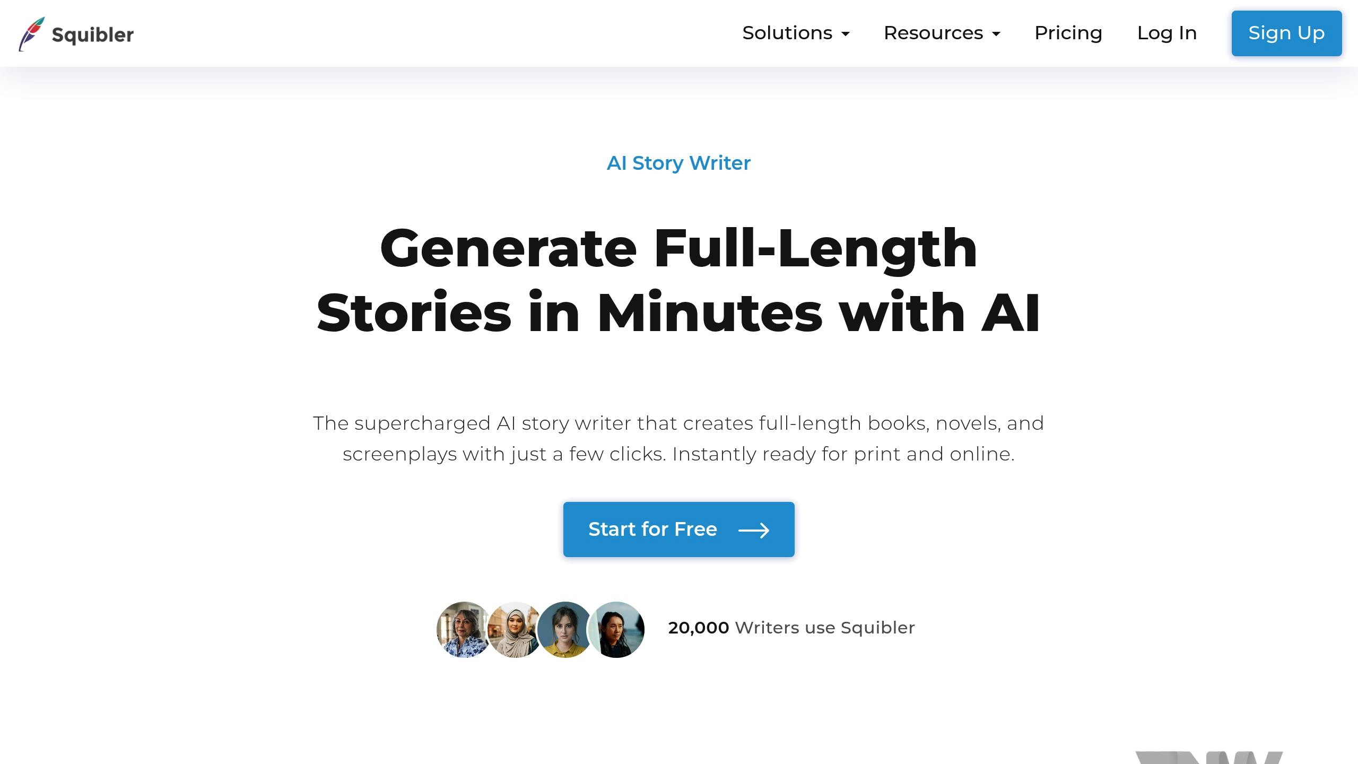The height and width of the screenshot is (764, 1358).
Task: Click the blue Sign Up button
Action: click(1286, 33)
